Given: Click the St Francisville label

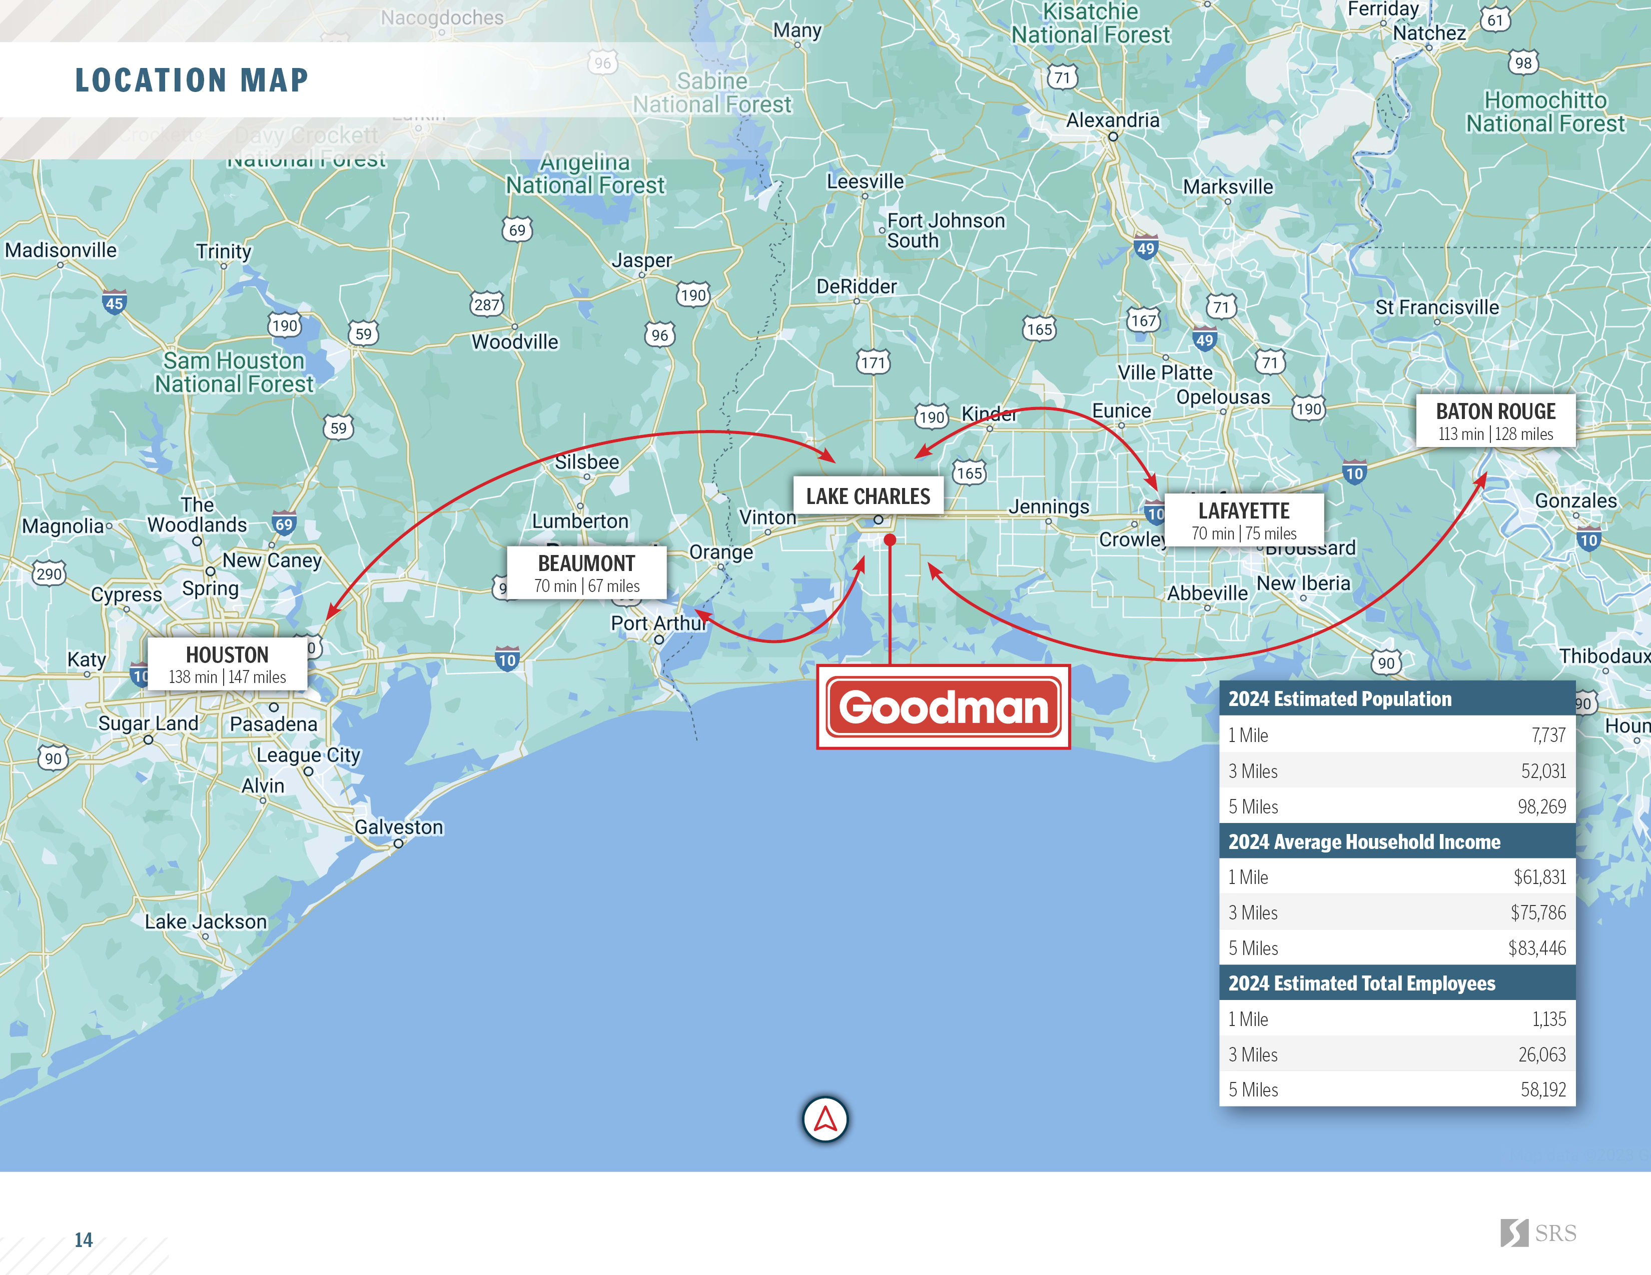Looking at the screenshot, I should (x=1436, y=306).
